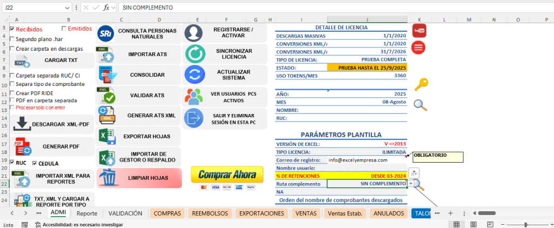
Task: Enable the Emitidos checkbox
Action: coord(65,29)
